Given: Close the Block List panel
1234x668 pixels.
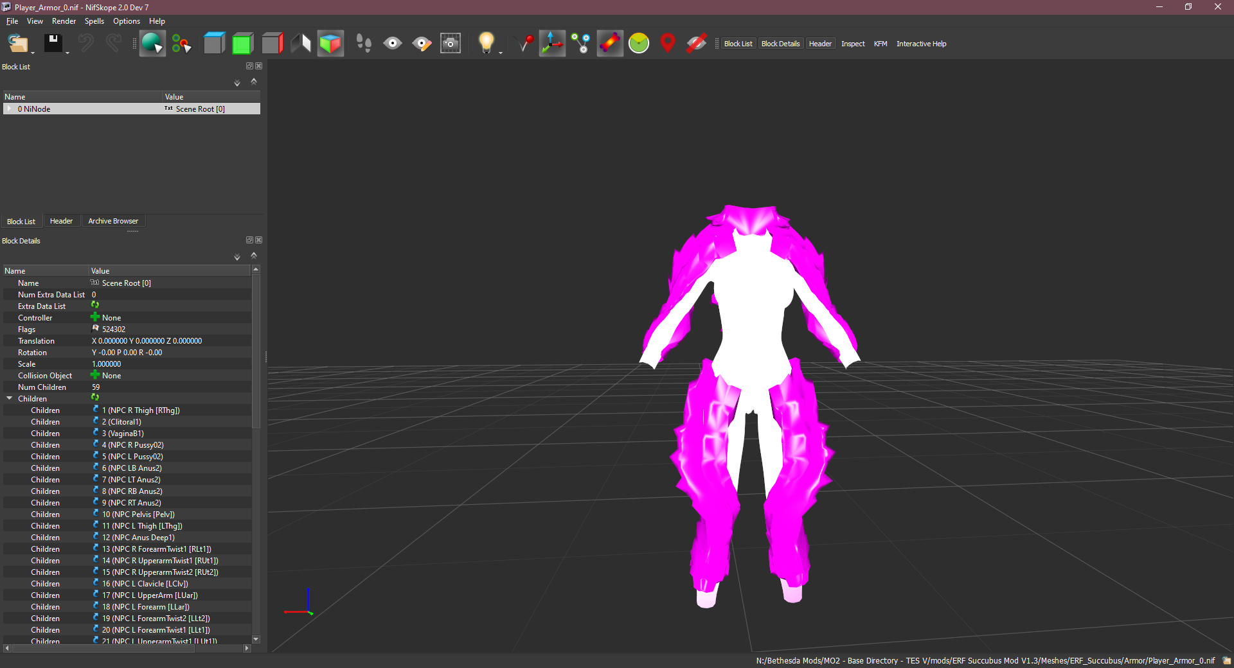Looking at the screenshot, I should [259, 66].
